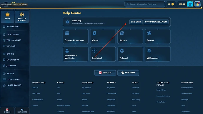
Task: Select Promotions in the sidebar menu
Action: (x=13, y=27)
